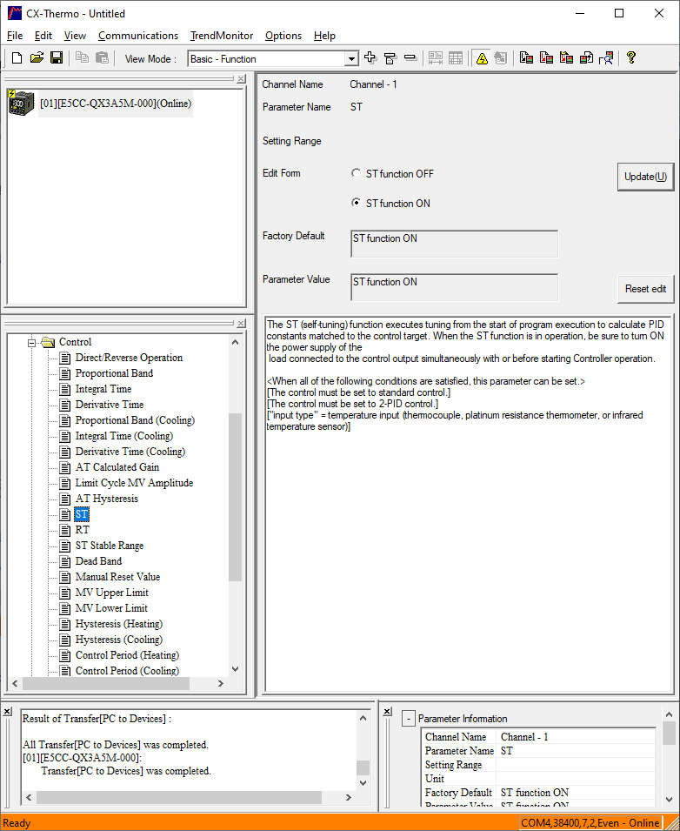Viewport: 680px width, 831px height.
Task: Click the grid table view toolbar icon
Action: (456, 58)
